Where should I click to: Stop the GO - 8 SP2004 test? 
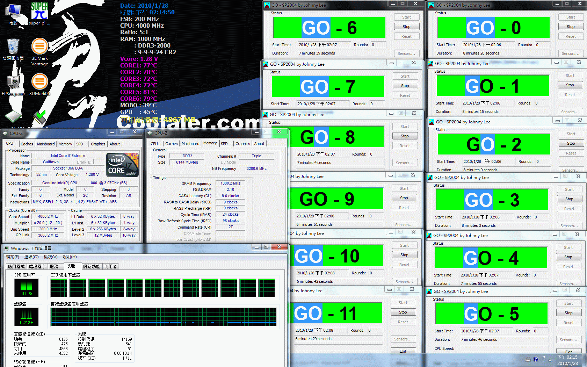(x=405, y=136)
